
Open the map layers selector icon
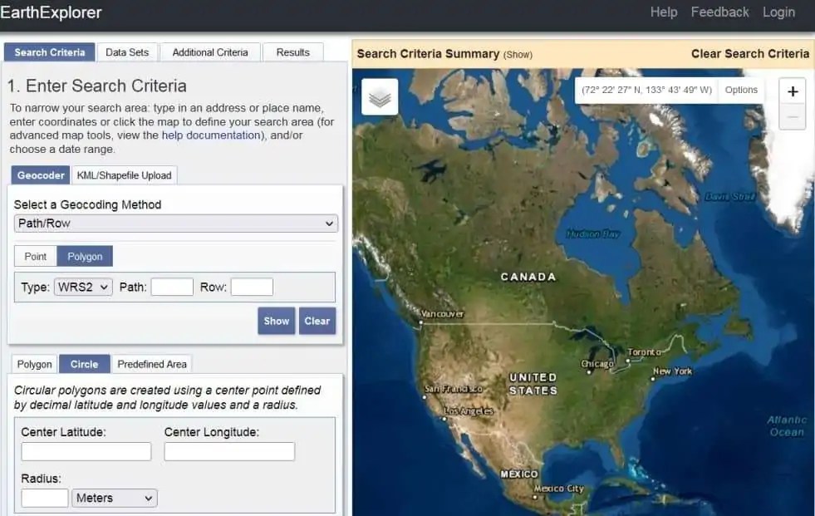[x=379, y=96]
